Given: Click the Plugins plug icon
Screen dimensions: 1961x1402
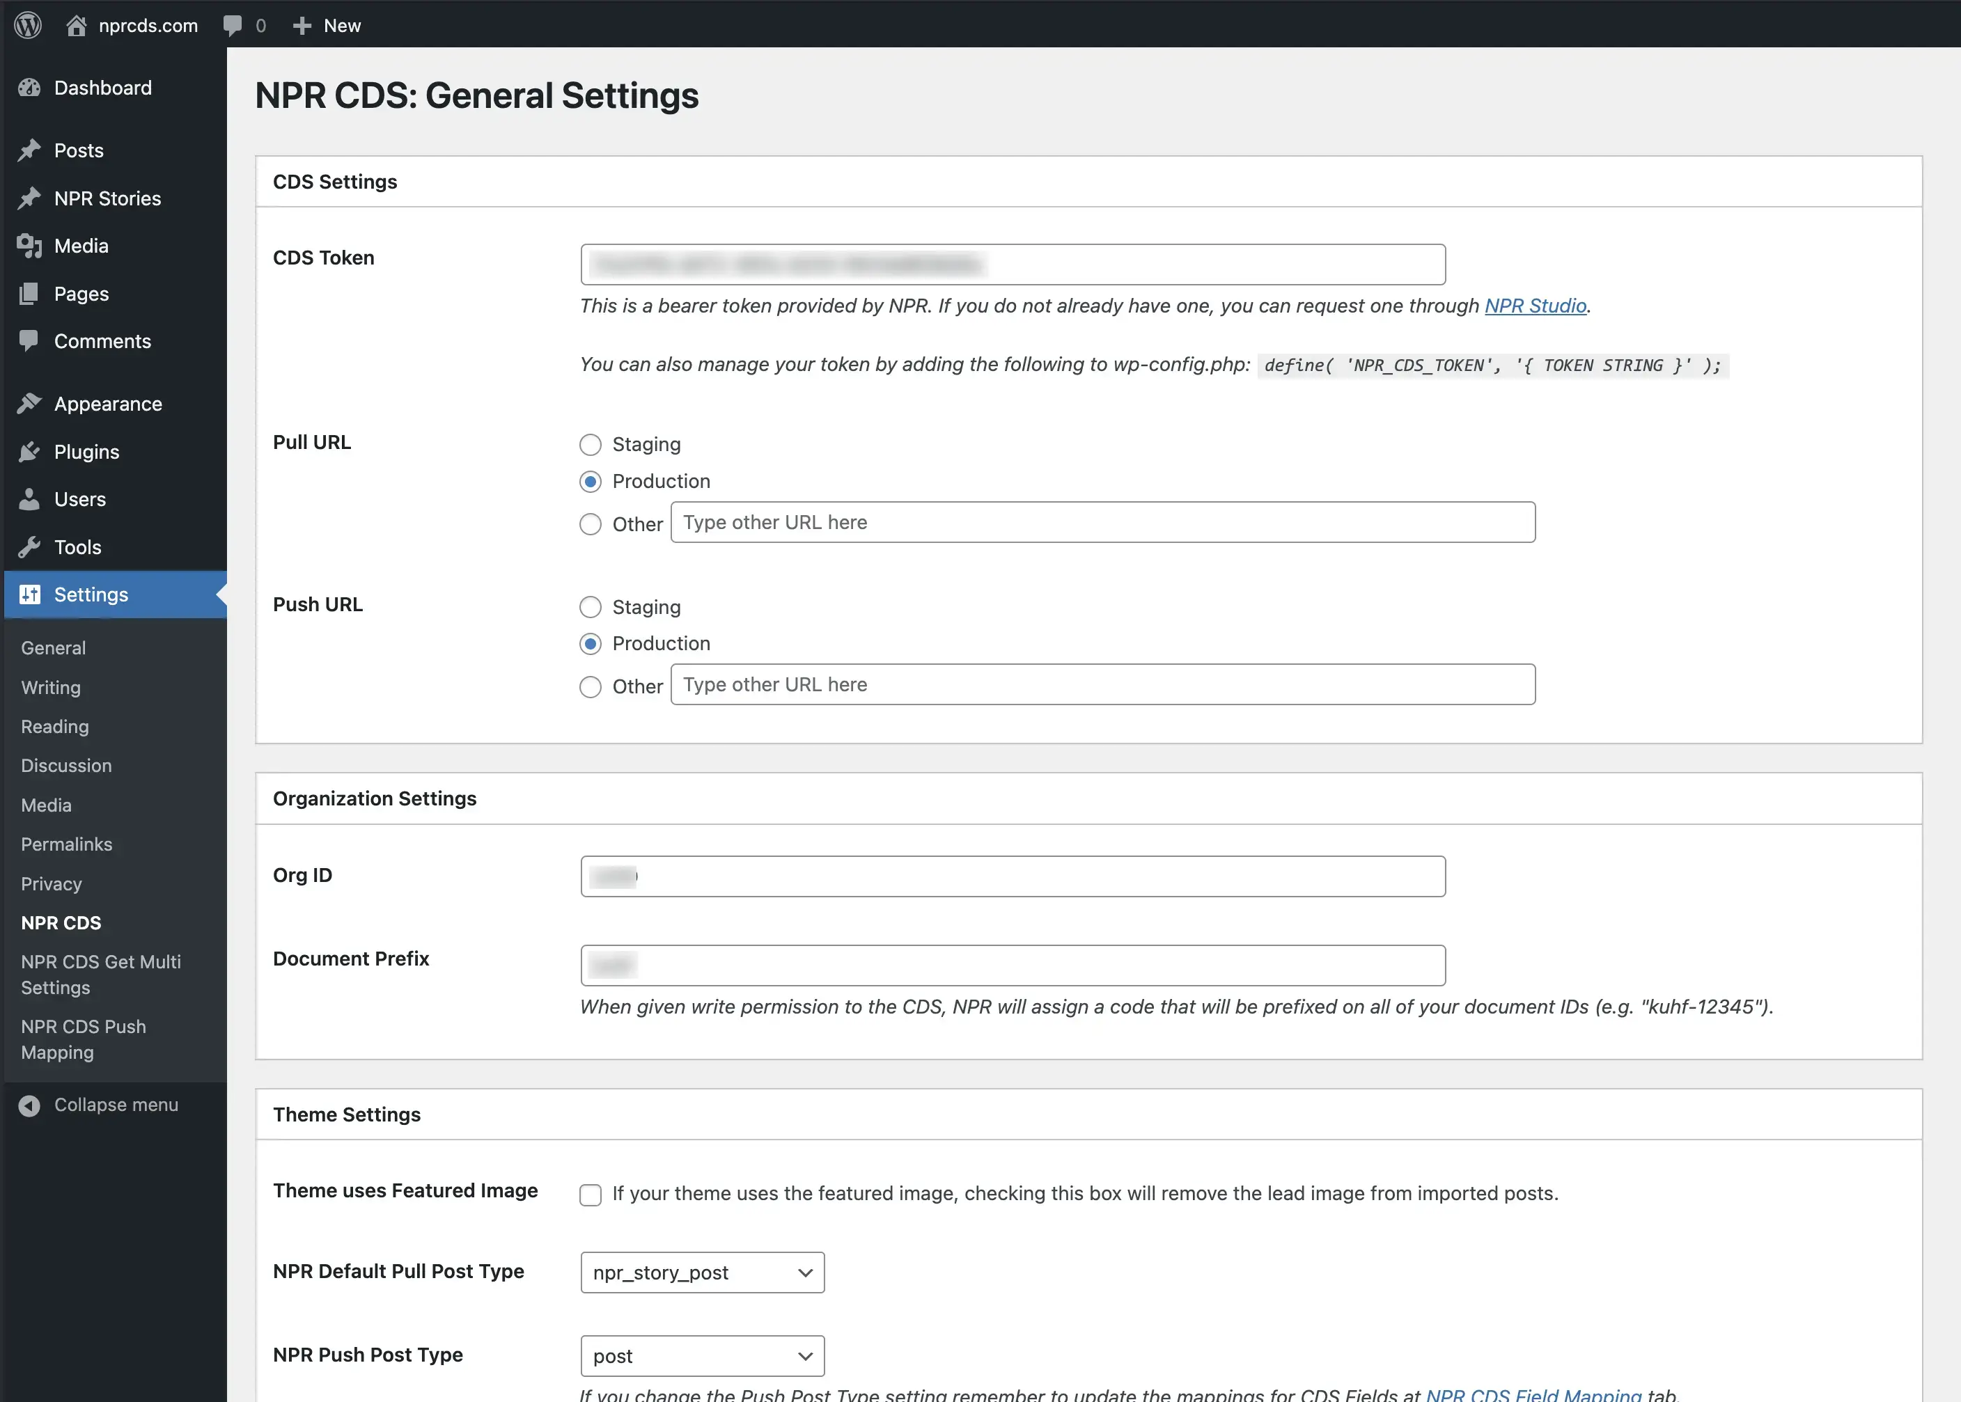Looking at the screenshot, I should tap(29, 452).
